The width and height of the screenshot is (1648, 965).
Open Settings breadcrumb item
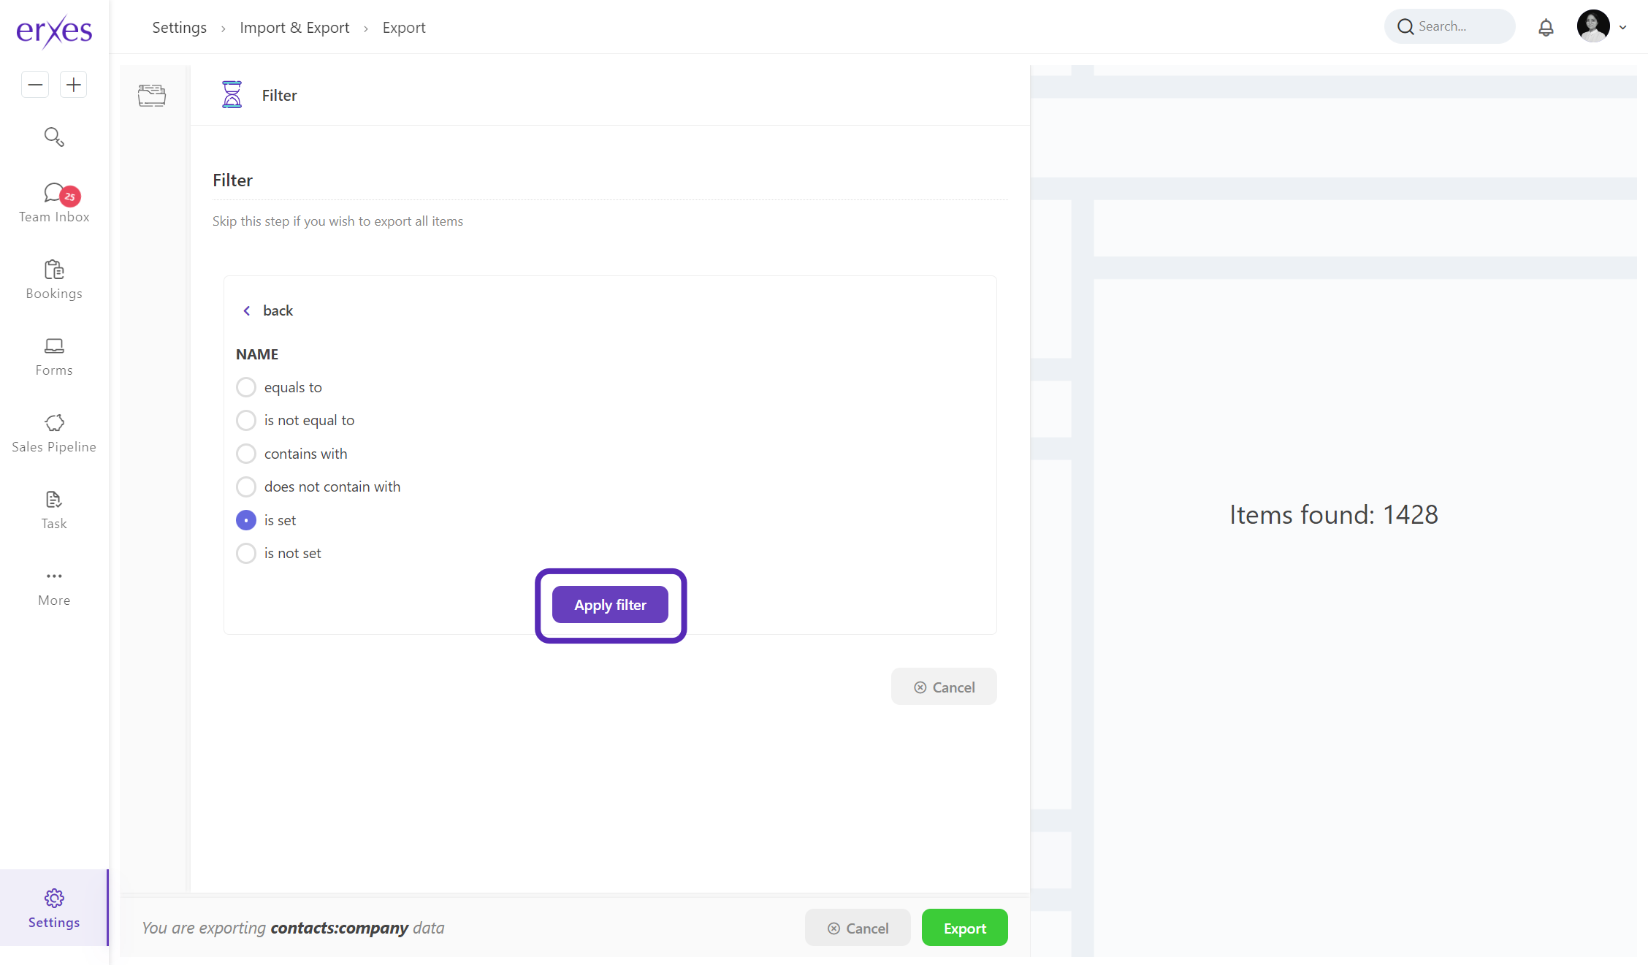(179, 28)
